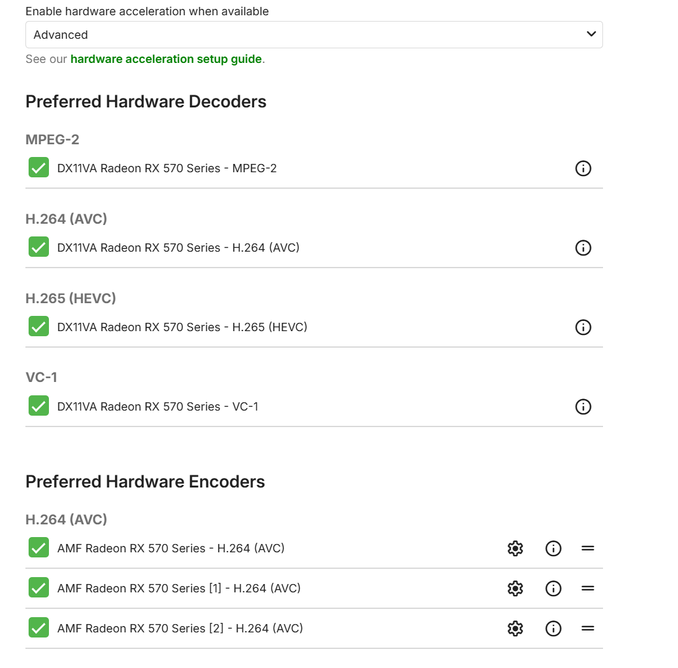Show info for DX11VA H.264 decoder
Viewport: 678px width, 668px height.
[583, 248]
